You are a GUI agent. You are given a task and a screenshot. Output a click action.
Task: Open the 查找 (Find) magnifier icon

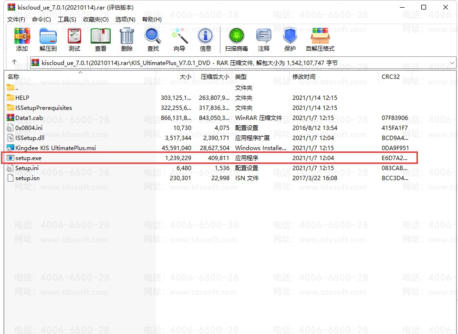153,39
